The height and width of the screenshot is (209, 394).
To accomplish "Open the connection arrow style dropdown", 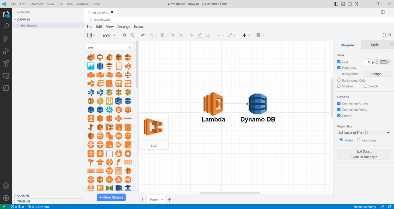I will [x=220, y=35].
